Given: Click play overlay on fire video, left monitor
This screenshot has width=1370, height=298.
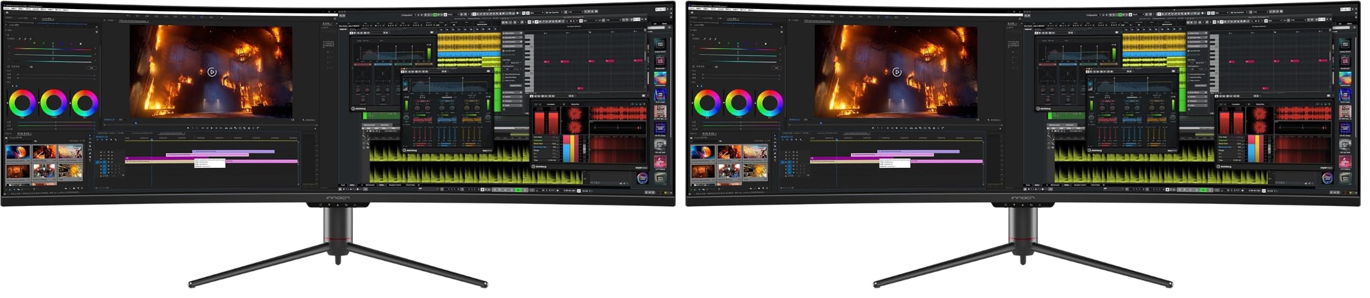Looking at the screenshot, I should coord(212,72).
